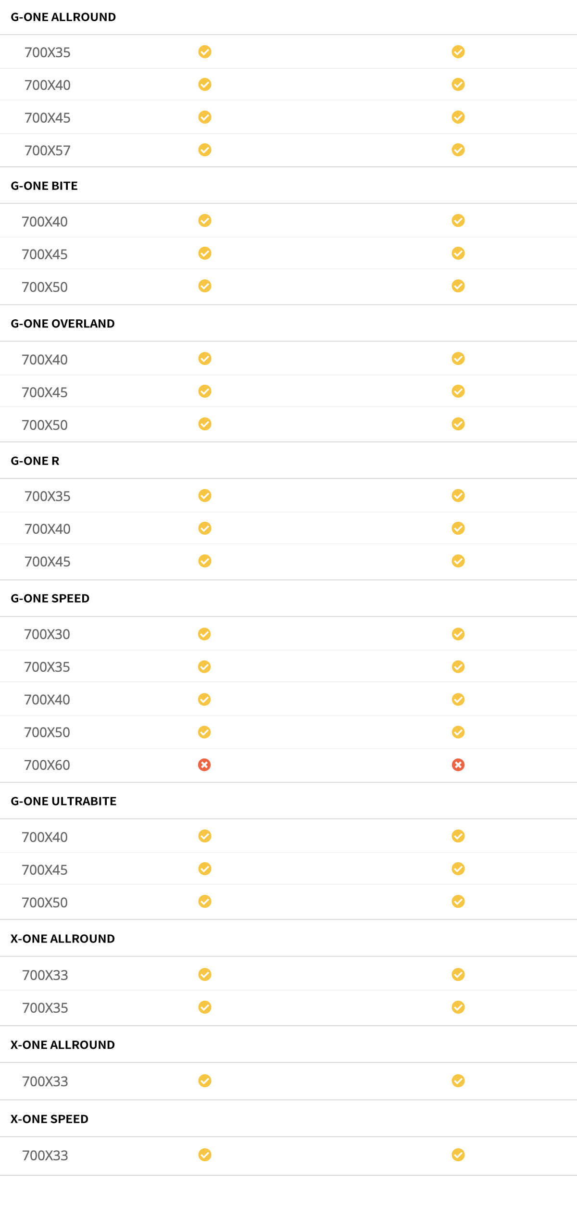577x1206 pixels.
Task: Select the G-ONE BITE section header
Action: pos(44,186)
